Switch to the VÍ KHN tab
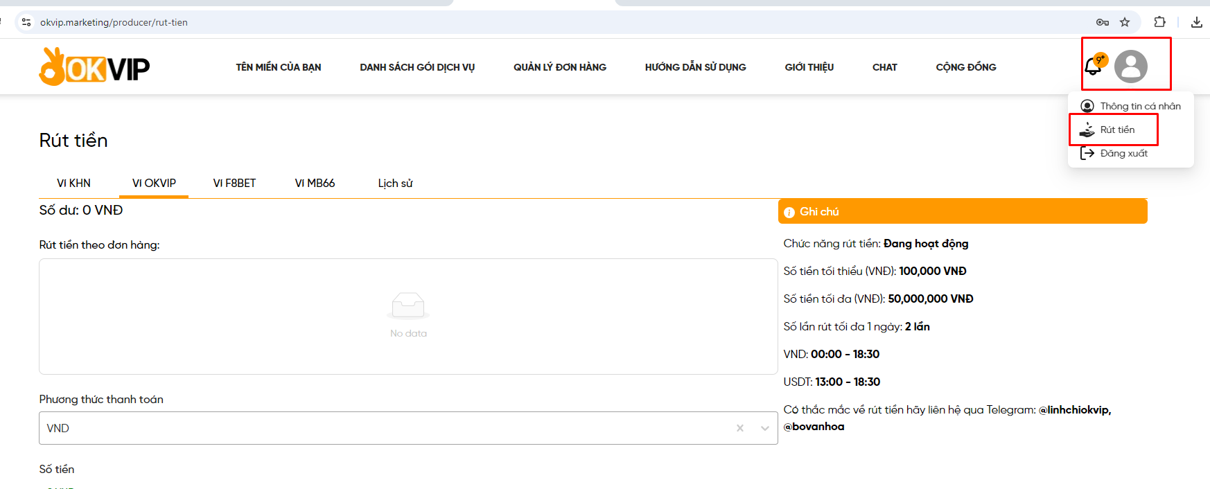1210x489 pixels. (x=73, y=183)
